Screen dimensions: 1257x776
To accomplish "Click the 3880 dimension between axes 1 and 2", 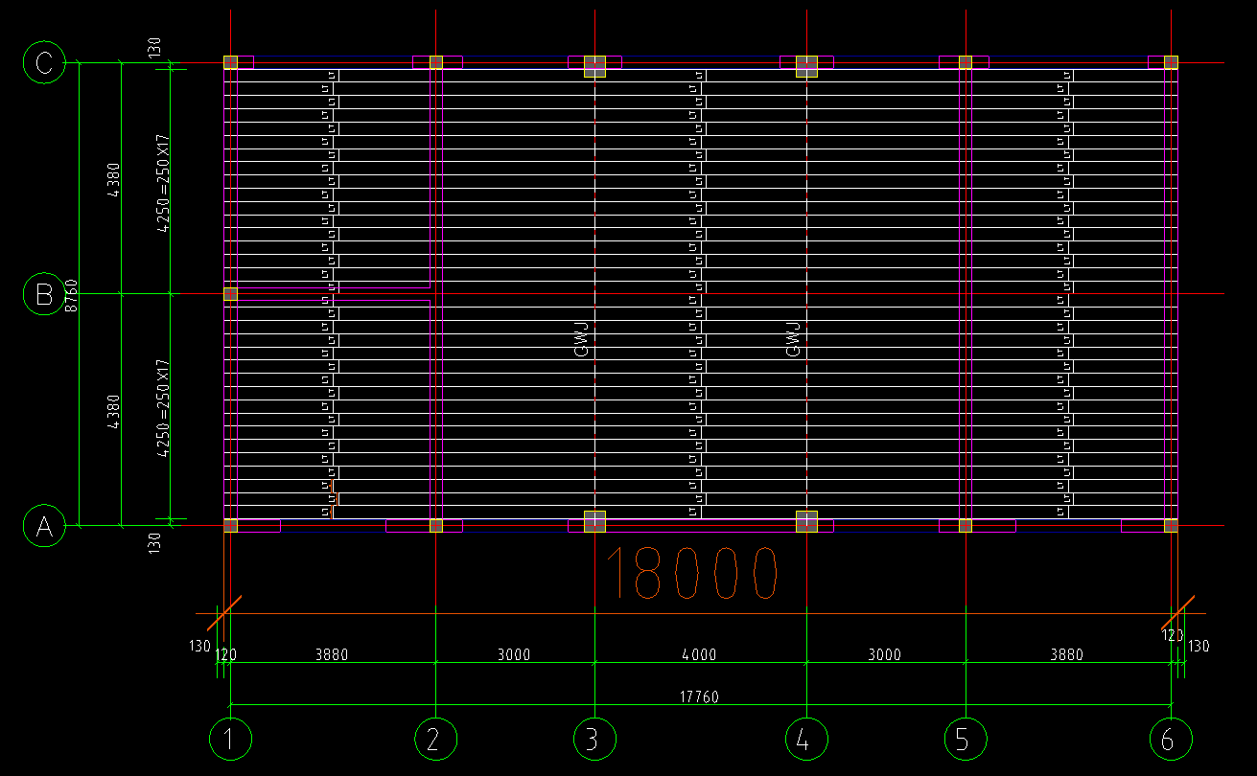I will tap(332, 655).
